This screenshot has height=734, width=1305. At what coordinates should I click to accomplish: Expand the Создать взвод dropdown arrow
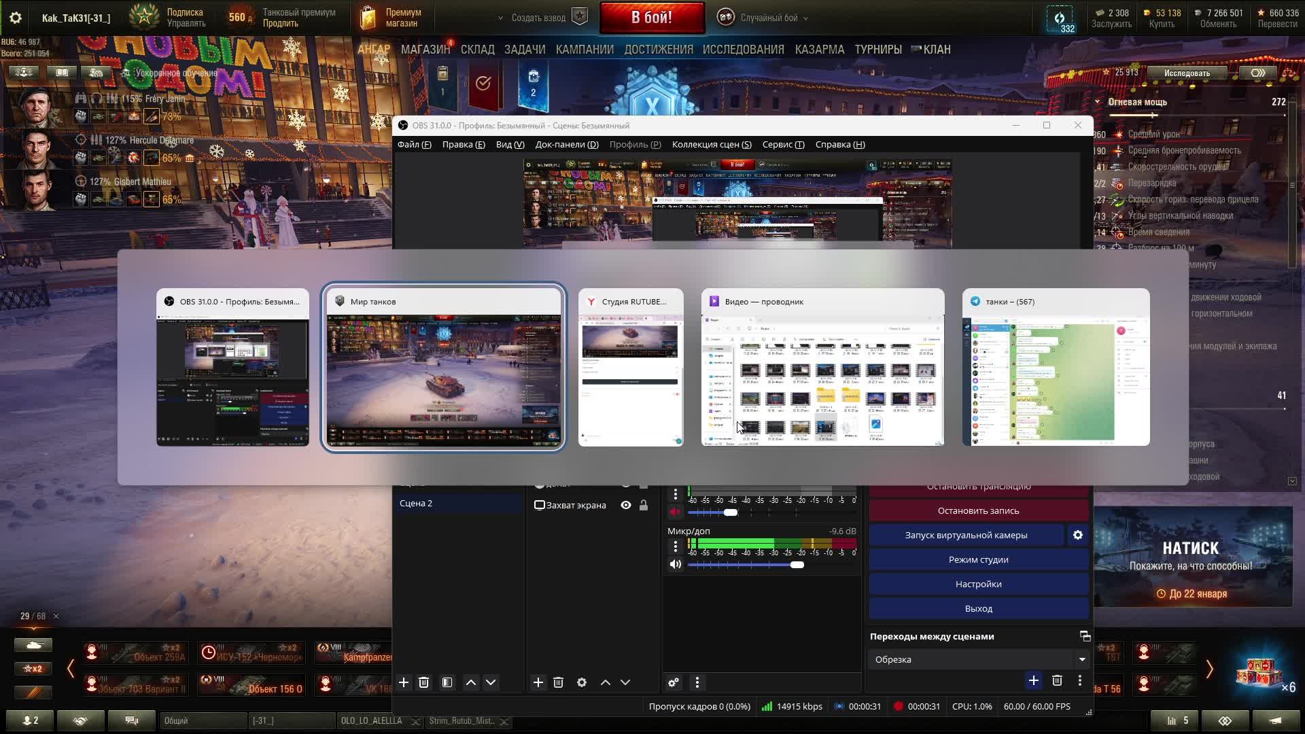click(x=501, y=18)
